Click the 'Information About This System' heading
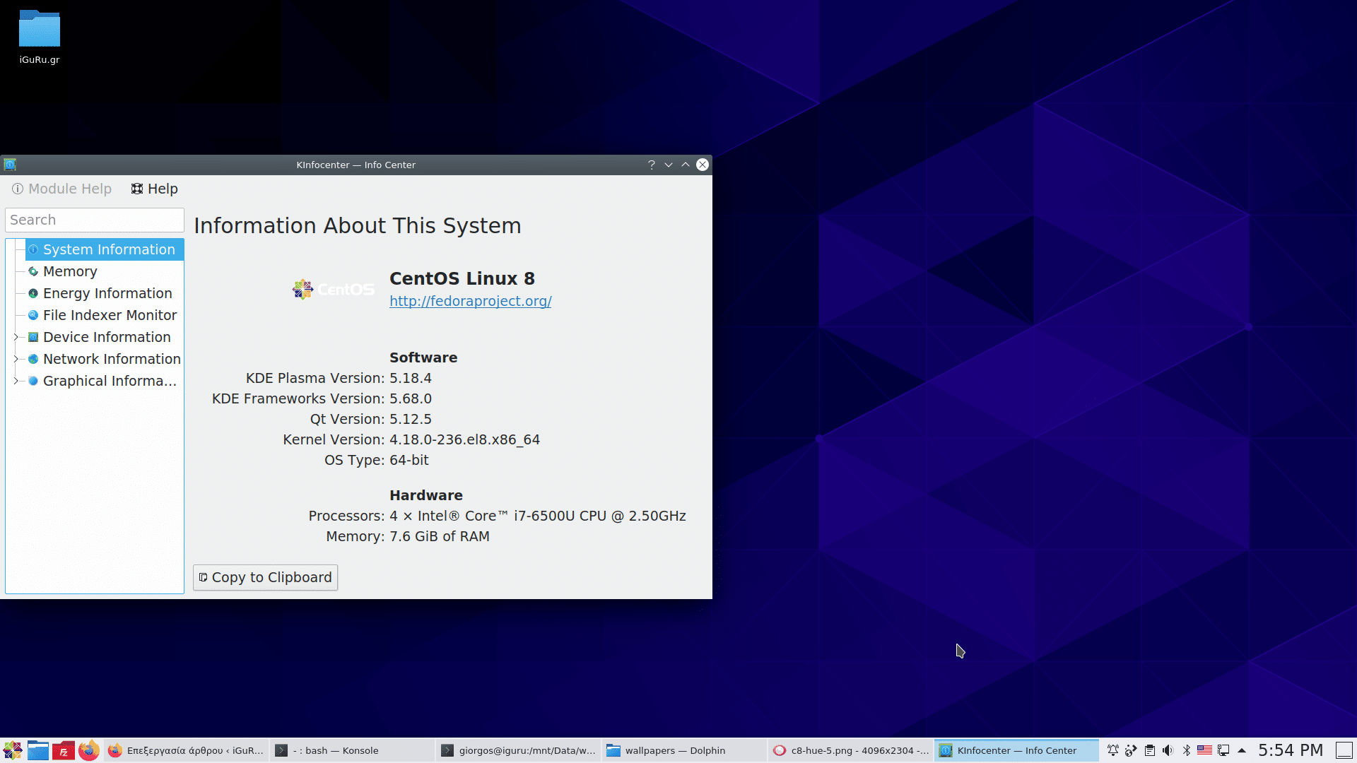This screenshot has width=1357, height=763. [358, 225]
